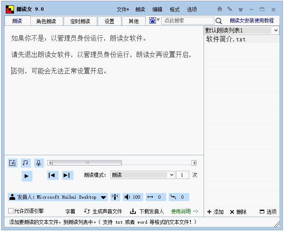Open the 编辑 menu
The width and height of the screenshot is (284, 231).
pos(157,9)
